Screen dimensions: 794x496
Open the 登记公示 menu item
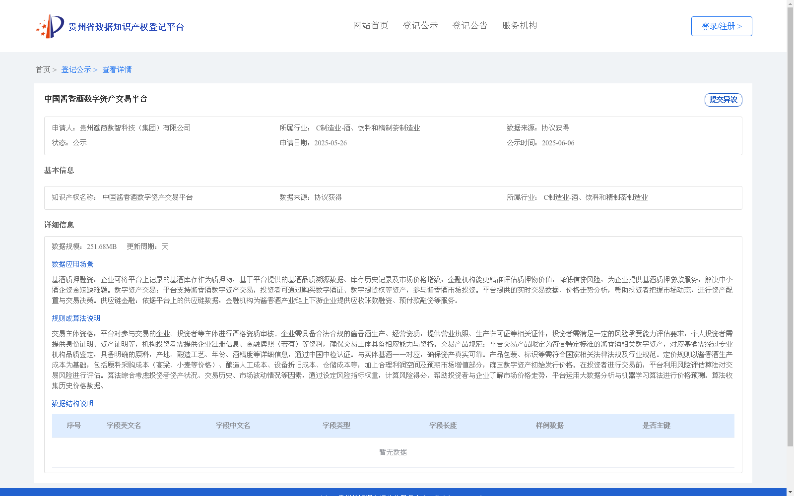point(420,25)
